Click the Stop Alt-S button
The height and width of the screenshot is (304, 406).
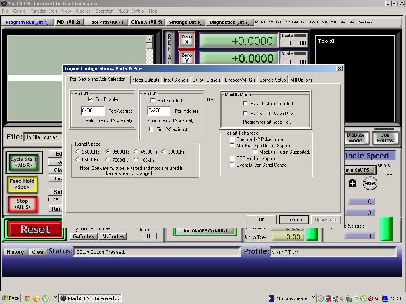tap(22, 204)
